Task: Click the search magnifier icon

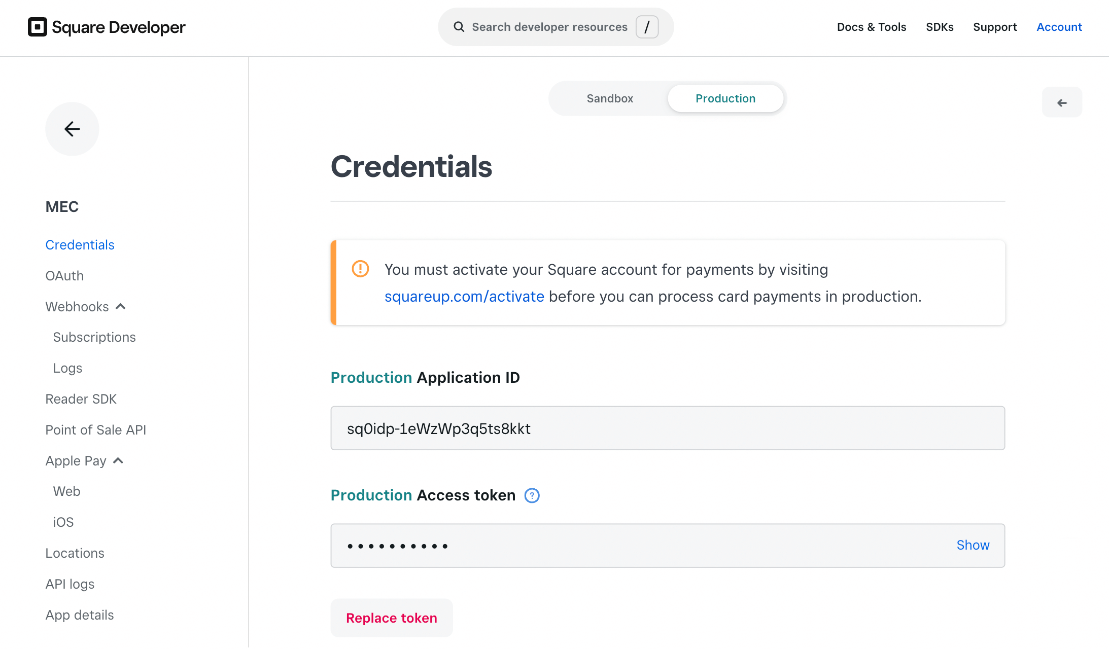Action: click(459, 27)
